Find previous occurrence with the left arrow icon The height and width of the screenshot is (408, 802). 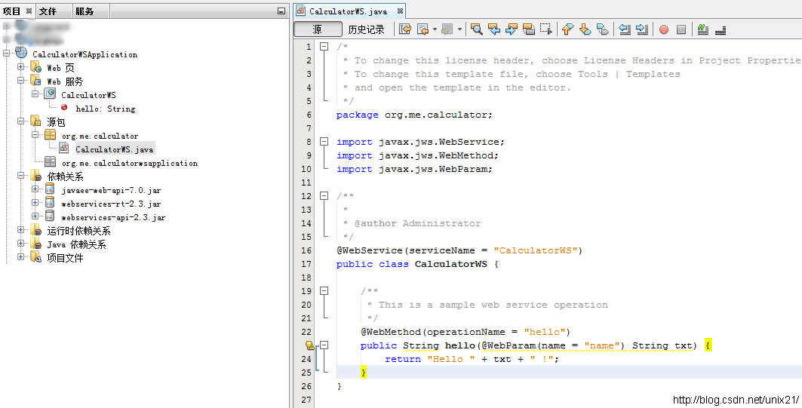click(494, 29)
